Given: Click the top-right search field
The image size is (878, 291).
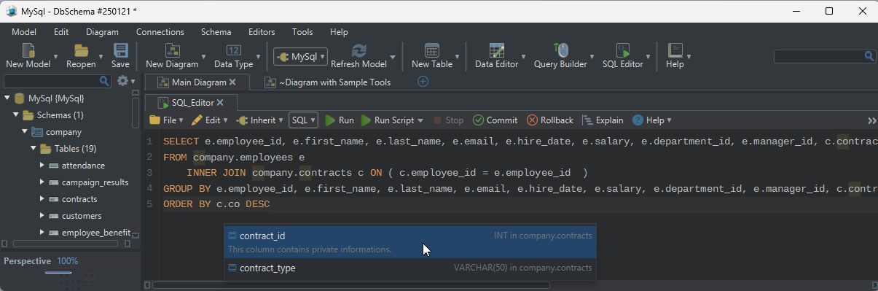Looking at the screenshot, I should [824, 56].
